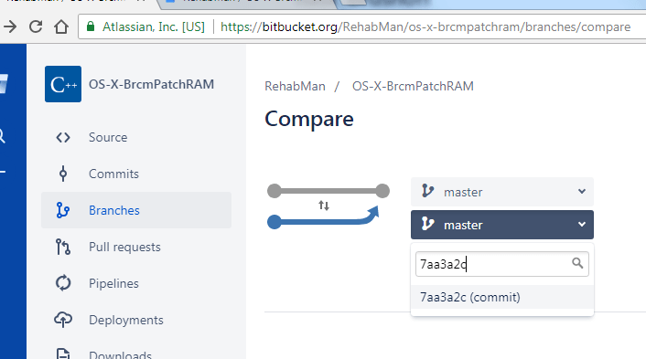Open OS-X-BrcmPatchRAM breadcrumb link
Image resolution: width=646 pixels, height=359 pixels.
pos(413,87)
